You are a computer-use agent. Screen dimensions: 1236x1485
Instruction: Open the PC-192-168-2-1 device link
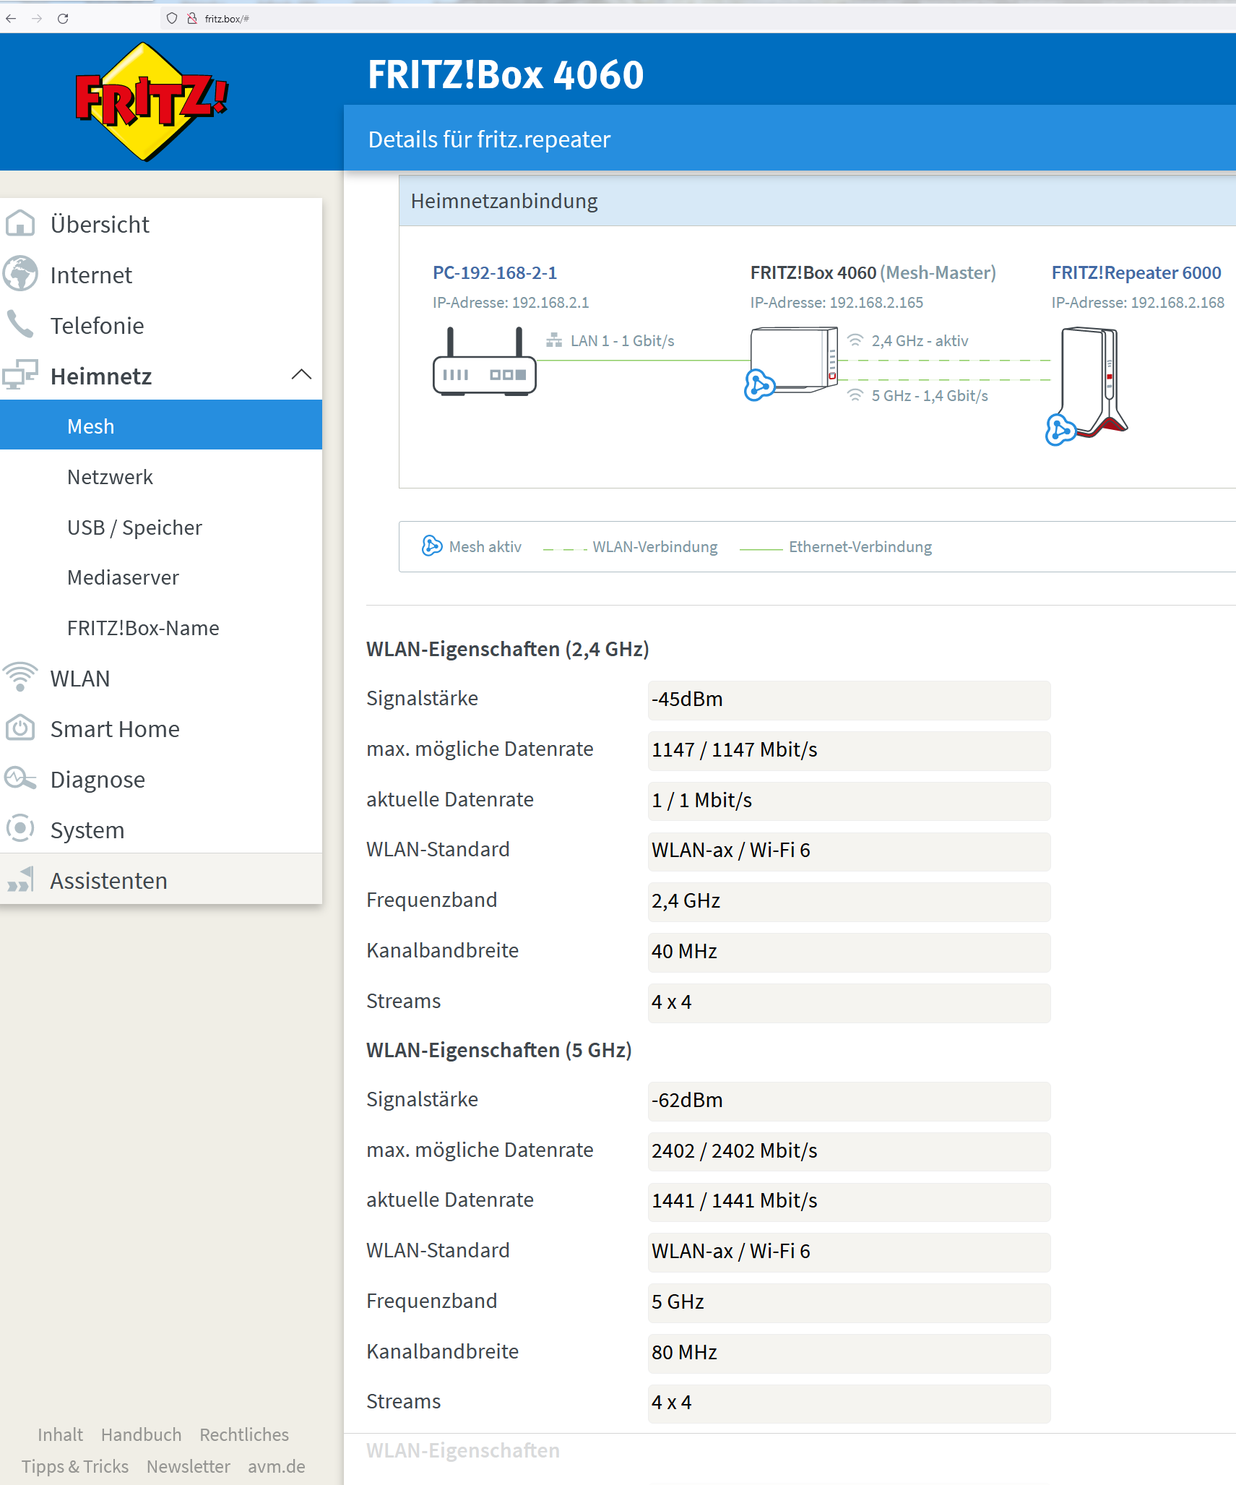pyautogui.click(x=495, y=272)
